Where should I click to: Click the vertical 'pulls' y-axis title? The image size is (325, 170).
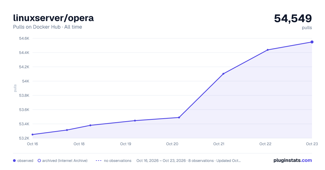pyautogui.click(x=15, y=88)
